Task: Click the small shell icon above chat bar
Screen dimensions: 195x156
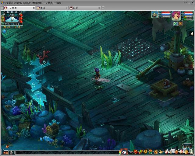Action: pyautogui.click(x=7, y=147)
